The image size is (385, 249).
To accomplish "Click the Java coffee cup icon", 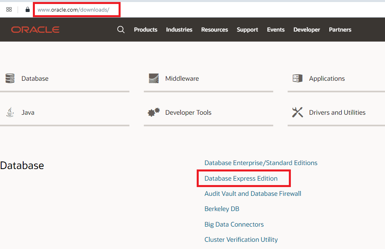I will coord(10,112).
